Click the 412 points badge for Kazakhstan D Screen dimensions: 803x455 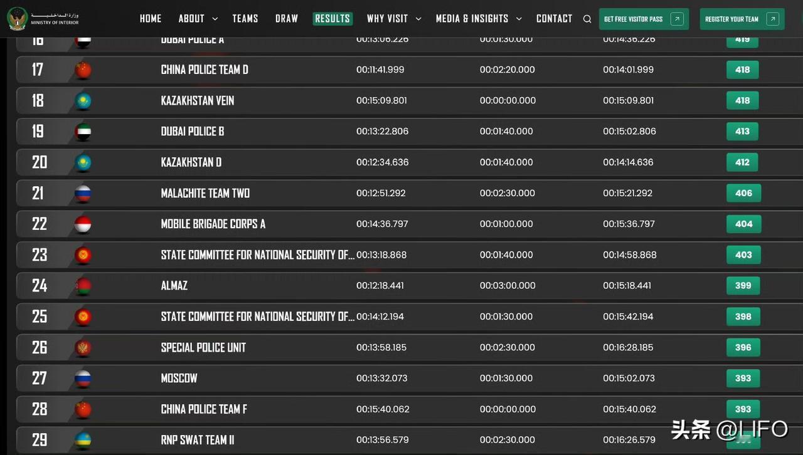click(743, 162)
